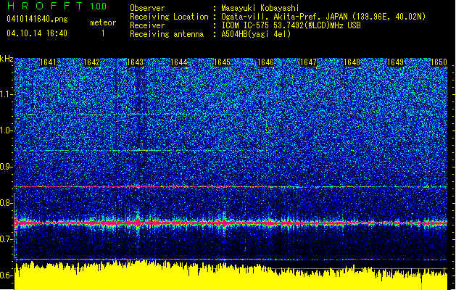This screenshot has height=290, width=456.
Task: Click the 1.0 kHz axis label
Action: (x=7, y=130)
